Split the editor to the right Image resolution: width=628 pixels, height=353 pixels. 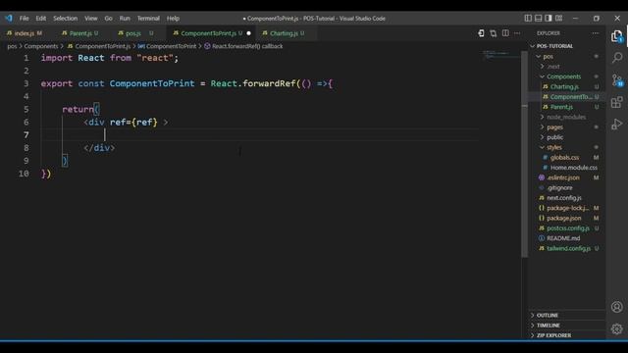[505, 33]
